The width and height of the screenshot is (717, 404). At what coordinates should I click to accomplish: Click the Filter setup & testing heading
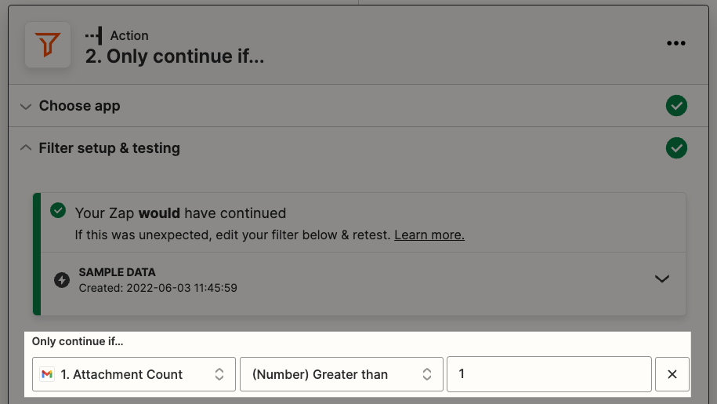109,148
